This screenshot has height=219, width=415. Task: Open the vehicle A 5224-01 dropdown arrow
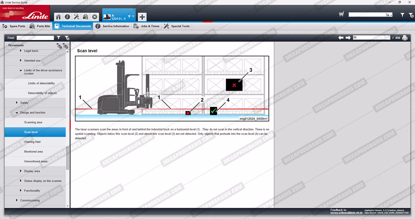(133, 16)
